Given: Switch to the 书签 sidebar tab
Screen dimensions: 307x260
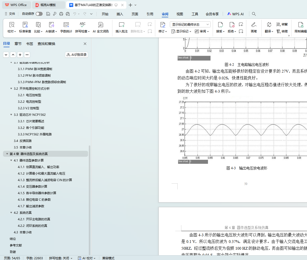Looking at the screenshot, I should [30, 44].
